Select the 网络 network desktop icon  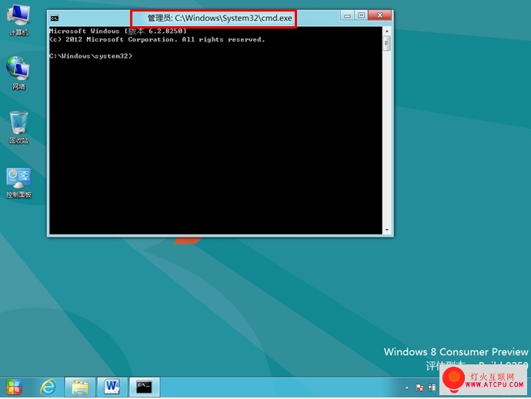pyautogui.click(x=18, y=74)
